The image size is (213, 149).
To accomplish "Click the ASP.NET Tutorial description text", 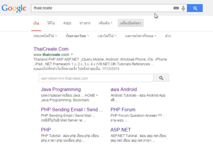I will click(138, 138).
